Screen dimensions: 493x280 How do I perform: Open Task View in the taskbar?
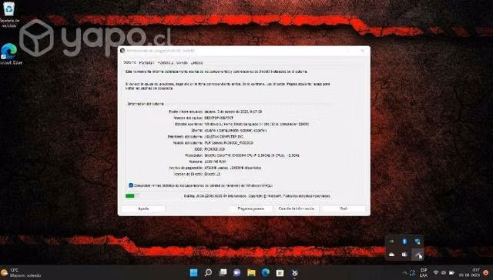pyautogui.click(x=223, y=272)
